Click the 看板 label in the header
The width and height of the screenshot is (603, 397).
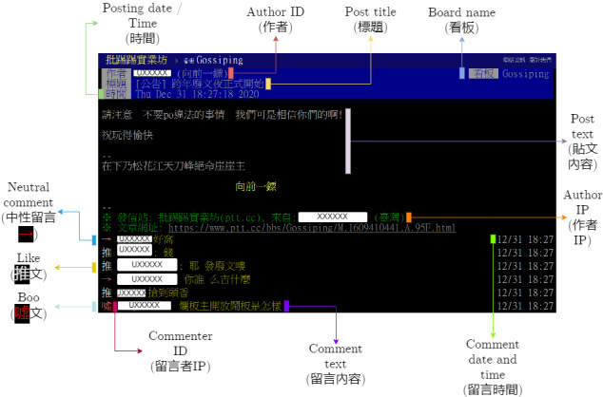pyautogui.click(x=483, y=73)
